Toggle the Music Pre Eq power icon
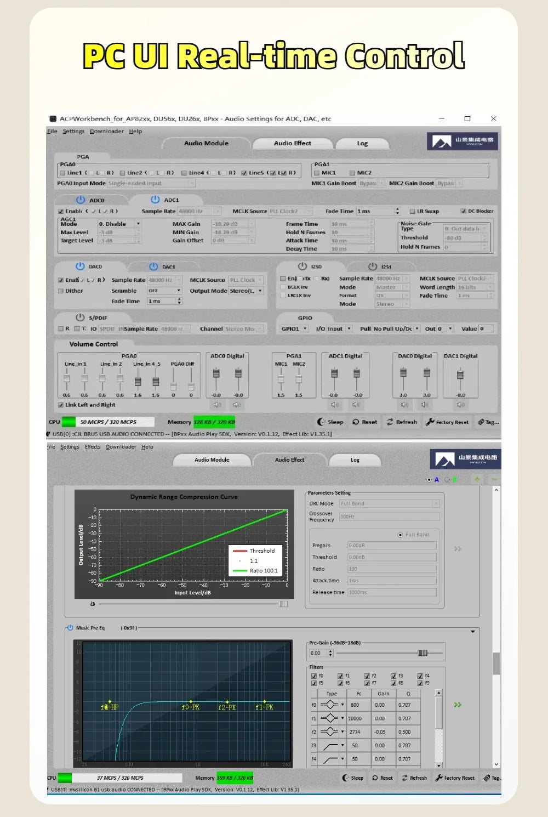Screen dimensions: 548x817 click(70, 627)
